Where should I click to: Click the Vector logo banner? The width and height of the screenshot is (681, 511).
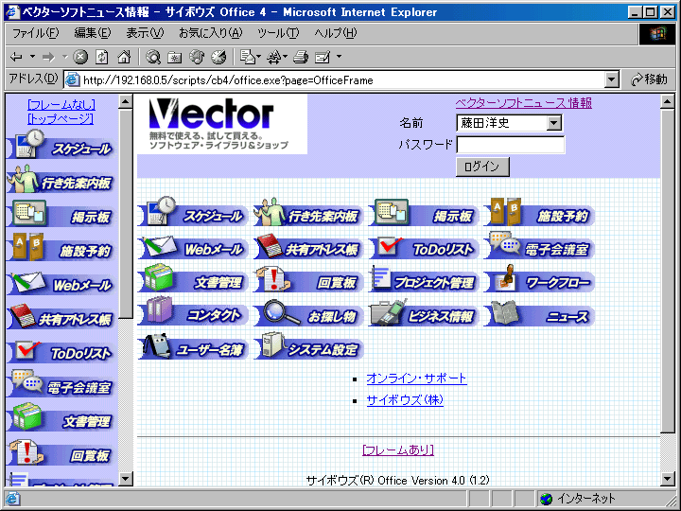222,124
